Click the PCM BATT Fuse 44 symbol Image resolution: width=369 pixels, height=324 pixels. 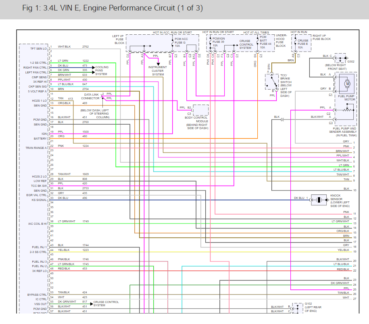pos(258,40)
